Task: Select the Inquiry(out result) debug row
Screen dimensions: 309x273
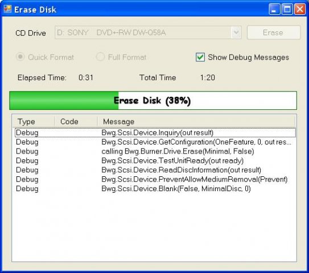Action: [155, 133]
